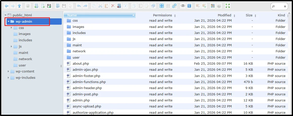
Task: Switch to icons view with colored grid icon
Action: click(213, 6)
